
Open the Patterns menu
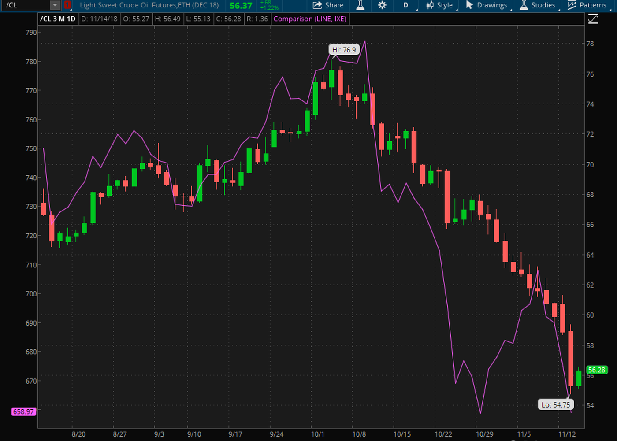tap(587, 5)
